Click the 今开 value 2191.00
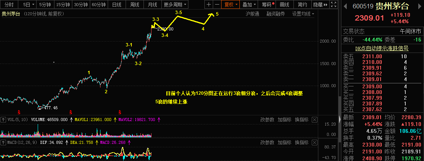 [x=372, y=151]
